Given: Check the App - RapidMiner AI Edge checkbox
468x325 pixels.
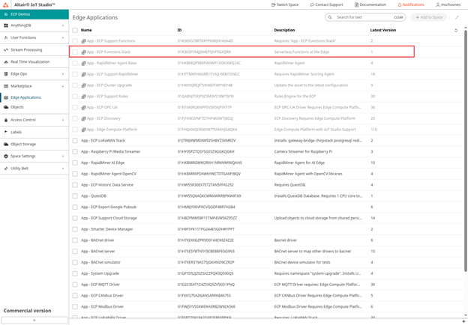Looking at the screenshot, I should tap(75, 162).
